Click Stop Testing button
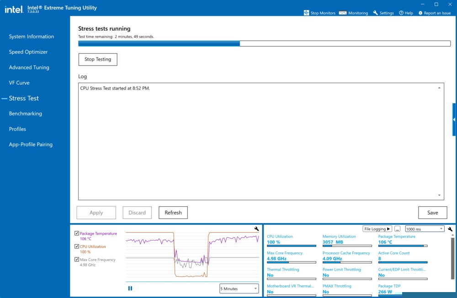457x298 pixels. point(98,59)
